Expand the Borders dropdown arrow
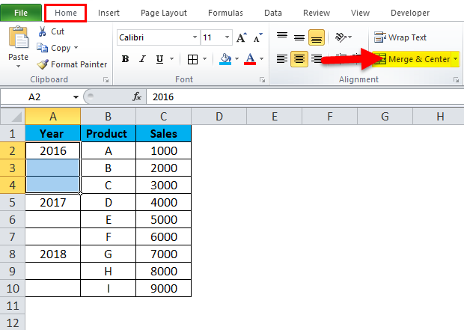The width and height of the screenshot is (464, 330). [x=204, y=59]
